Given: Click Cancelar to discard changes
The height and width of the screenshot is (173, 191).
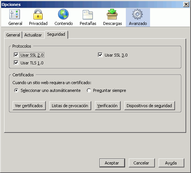Looking at the screenshot, I should [141, 163].
